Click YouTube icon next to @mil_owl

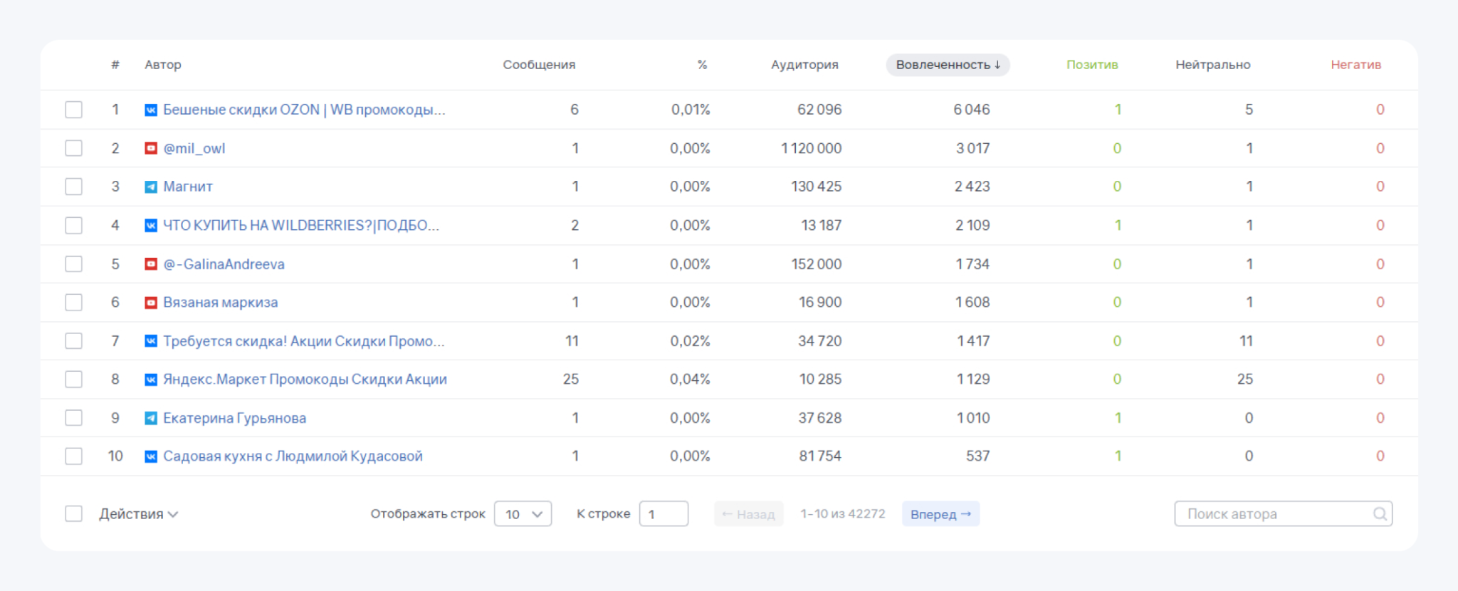click(151, 149)
